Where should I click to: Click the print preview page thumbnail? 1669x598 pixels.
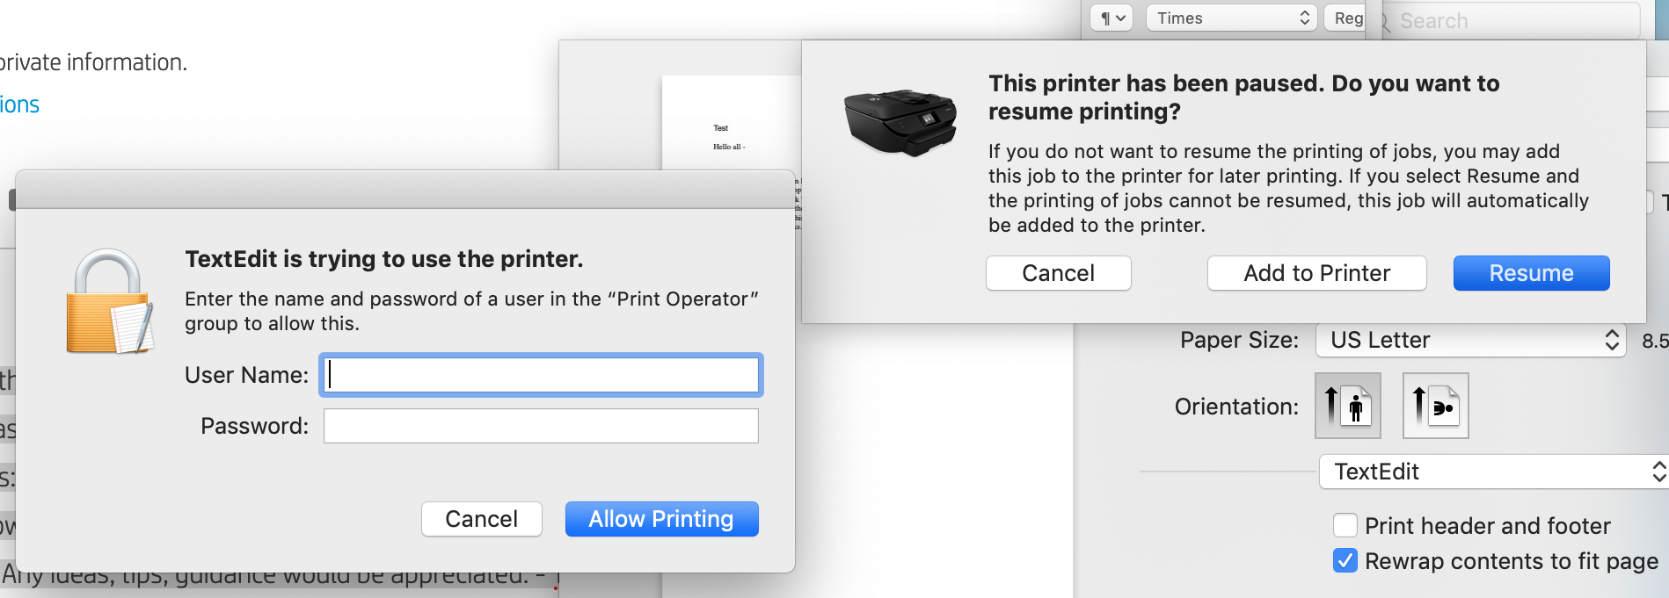click(x=730, y=123)
